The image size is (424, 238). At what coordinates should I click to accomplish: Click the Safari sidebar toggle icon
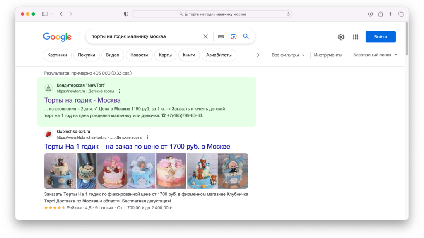(x=45, y=14)
